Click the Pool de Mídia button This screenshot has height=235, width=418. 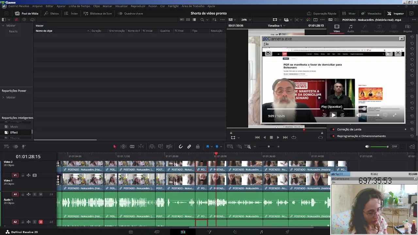tap(26, 13)
